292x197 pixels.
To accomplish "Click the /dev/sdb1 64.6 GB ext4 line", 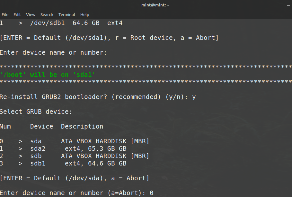I will point(61,23).
